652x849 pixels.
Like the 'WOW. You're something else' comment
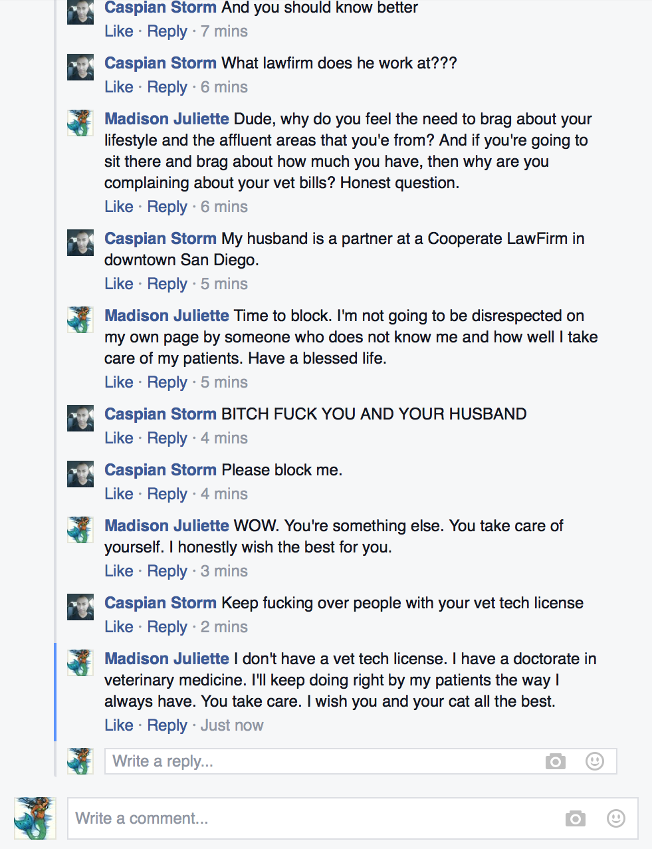click(119, 571)
